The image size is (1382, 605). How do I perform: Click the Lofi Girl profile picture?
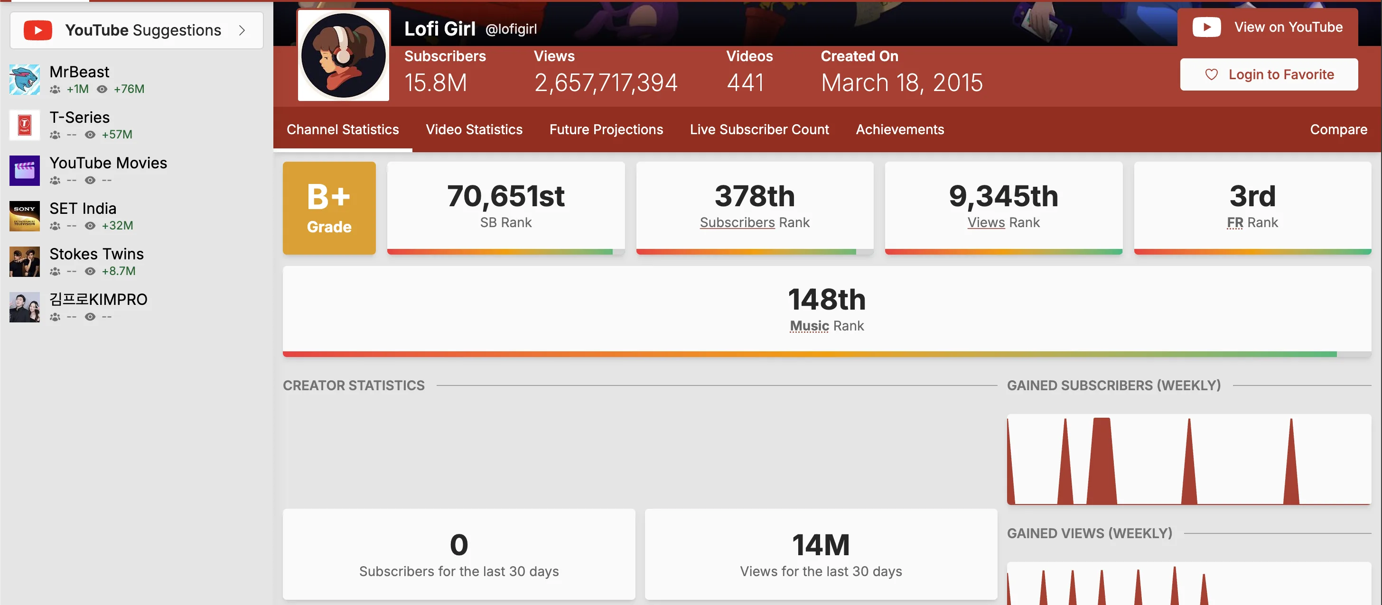pyautogui.click(x=343, y=55)
